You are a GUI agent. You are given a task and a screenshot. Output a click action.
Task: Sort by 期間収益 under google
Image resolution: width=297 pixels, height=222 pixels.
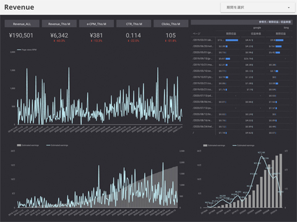pyautogui.click(x=231, y=33)
